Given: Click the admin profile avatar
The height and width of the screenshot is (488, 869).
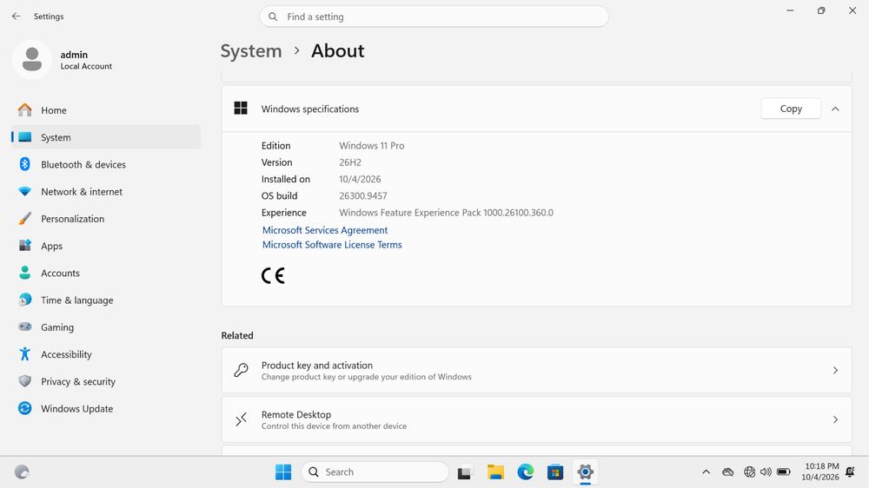Looking at the screenshot, I should (31, 59).
